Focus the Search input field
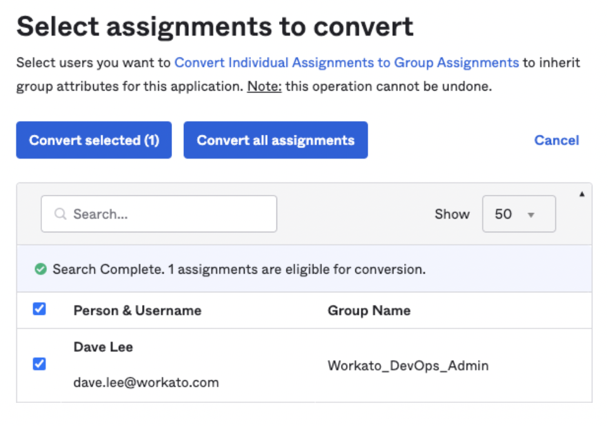The width and height of the screenshot is (608, 426). coord(169,214)
